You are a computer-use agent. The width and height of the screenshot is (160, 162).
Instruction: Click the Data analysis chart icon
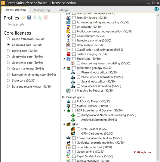(x=68, y=45)
